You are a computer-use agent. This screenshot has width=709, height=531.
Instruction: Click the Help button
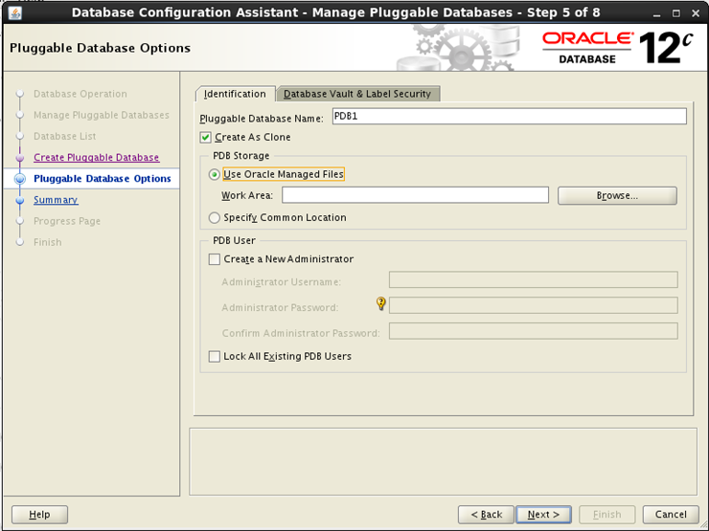pyautogui.click(x=40, y=515)
